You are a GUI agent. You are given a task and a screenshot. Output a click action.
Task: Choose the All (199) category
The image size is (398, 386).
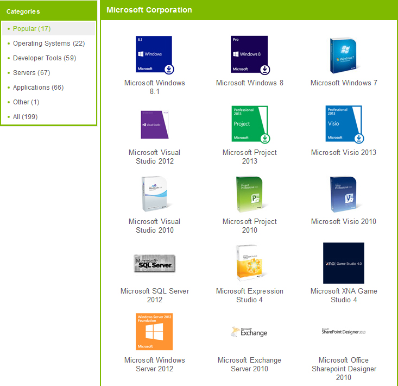(25, 117)
